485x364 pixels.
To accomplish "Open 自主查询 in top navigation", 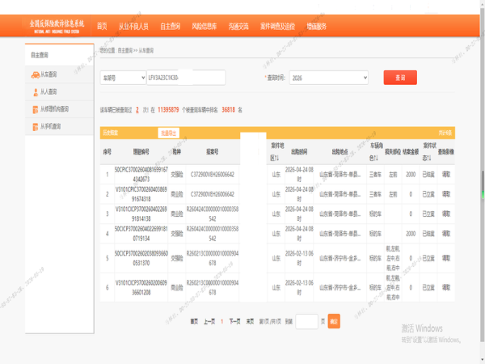I will pyautogui.click(x=170, y=27).
